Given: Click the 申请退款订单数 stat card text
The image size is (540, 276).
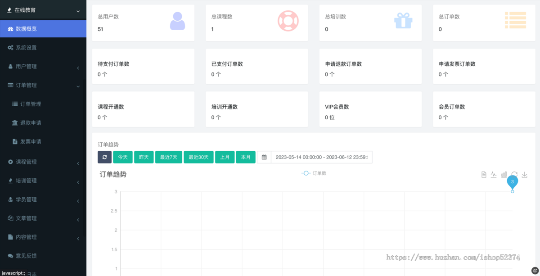Looking at the screenshot, I should click(x=343, y=64).
